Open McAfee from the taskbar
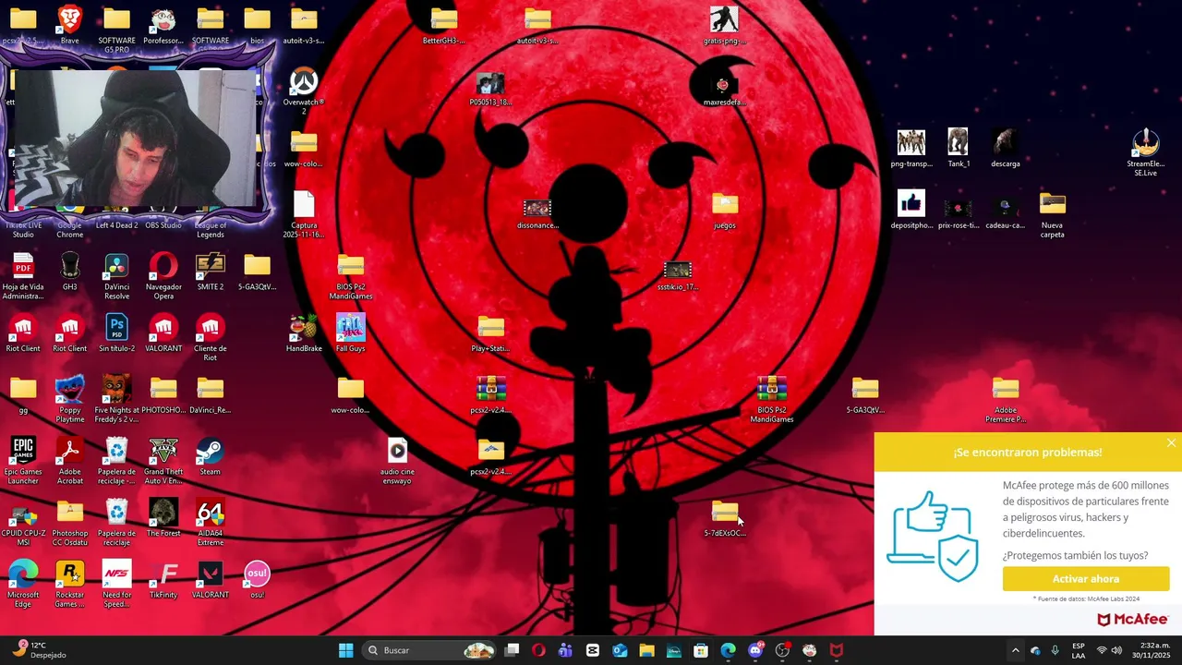The width and height of the screenshot is (1182, 665). (837, 650)
